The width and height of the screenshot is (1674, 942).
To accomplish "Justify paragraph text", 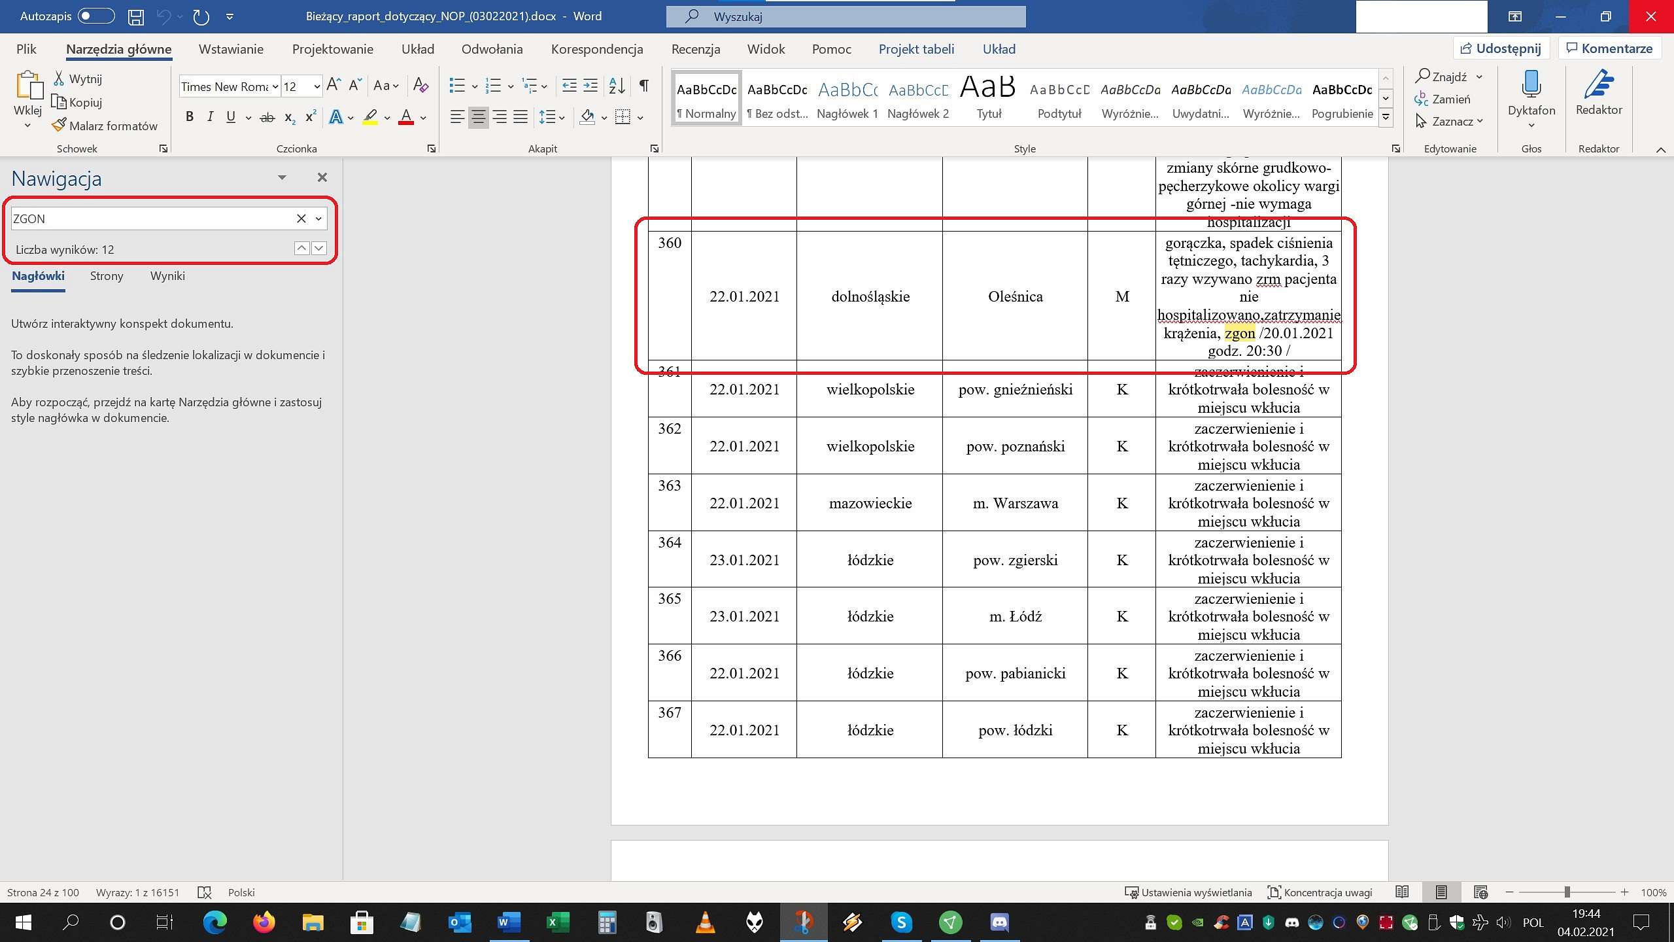I will pyautogui.click(x=521, y=118).
